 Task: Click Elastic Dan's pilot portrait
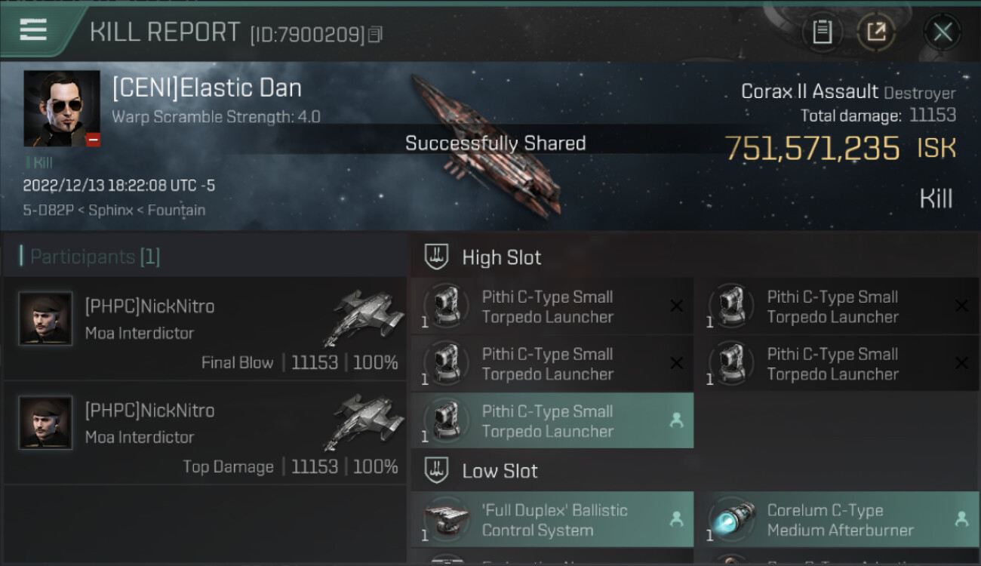point(62,109)
